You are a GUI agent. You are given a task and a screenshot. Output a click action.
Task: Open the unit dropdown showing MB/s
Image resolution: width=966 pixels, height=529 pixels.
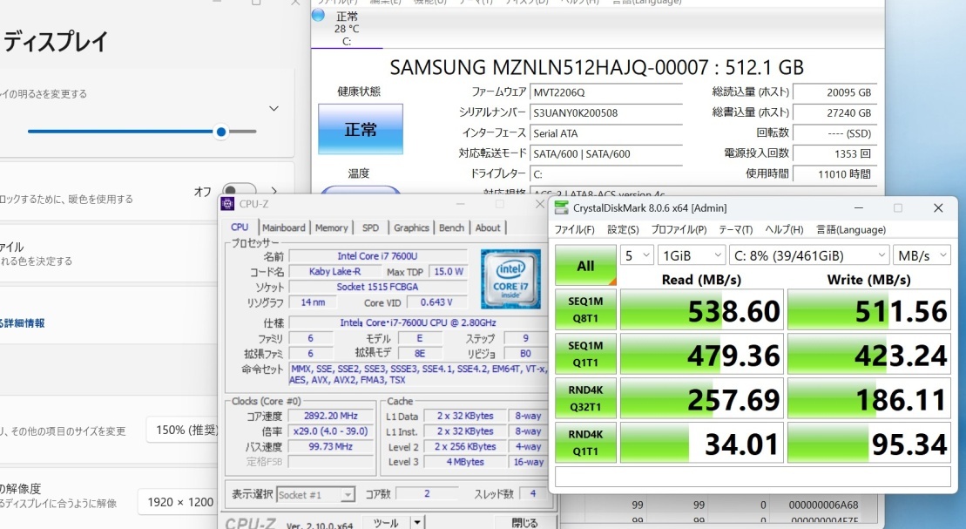(922, 255)
